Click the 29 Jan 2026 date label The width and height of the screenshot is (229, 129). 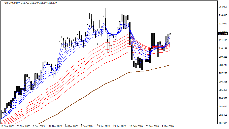click(x=120, y=126)
